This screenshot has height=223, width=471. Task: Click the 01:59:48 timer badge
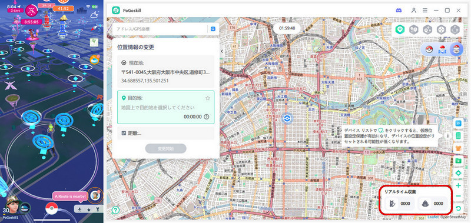tap(287, 28)
